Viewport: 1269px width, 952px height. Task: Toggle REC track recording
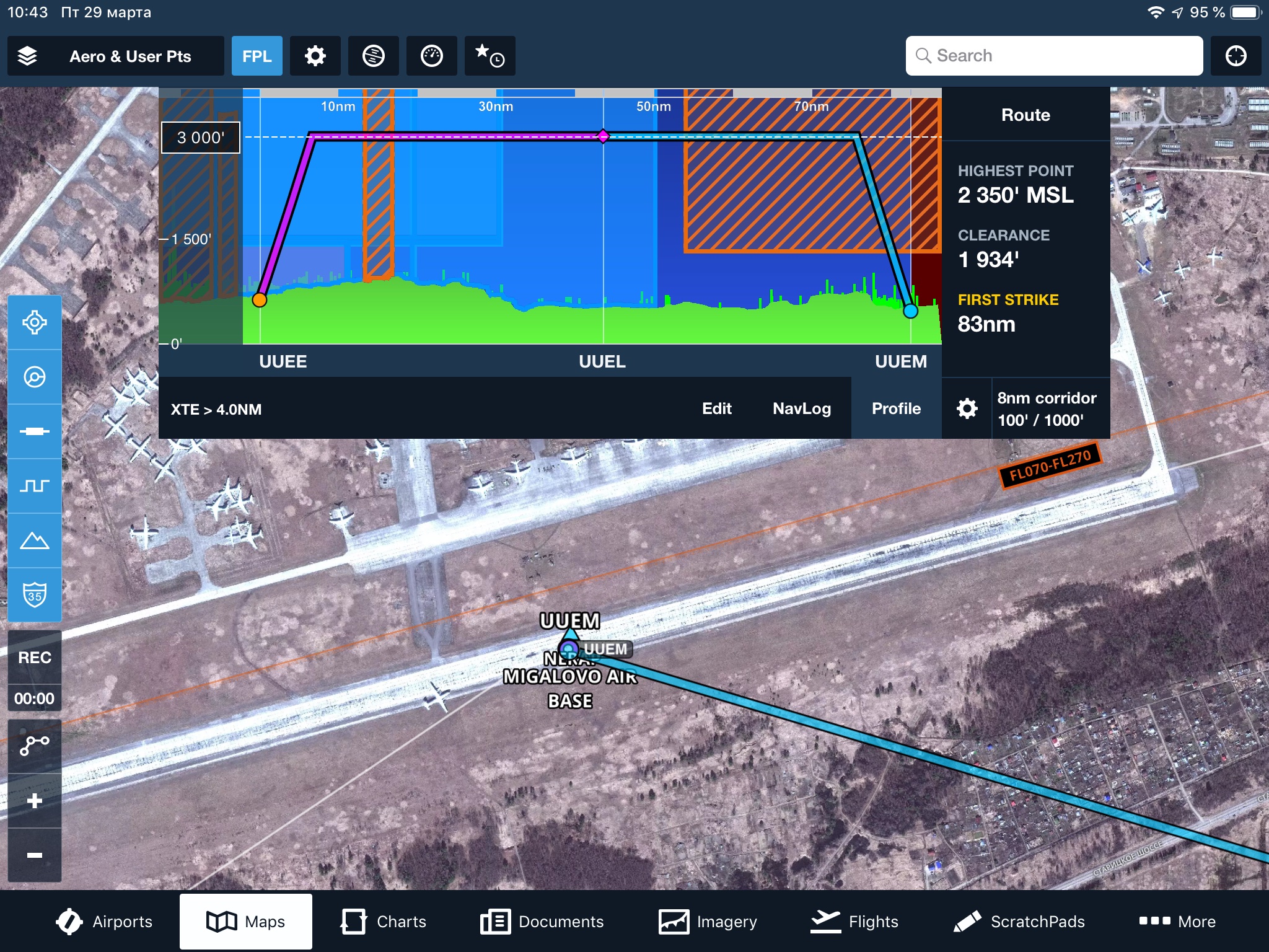[35, 658]
